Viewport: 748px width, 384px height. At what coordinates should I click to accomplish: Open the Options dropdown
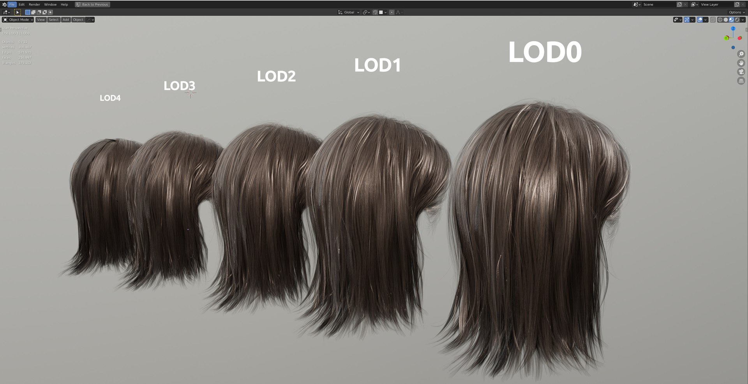click(737, 12)
